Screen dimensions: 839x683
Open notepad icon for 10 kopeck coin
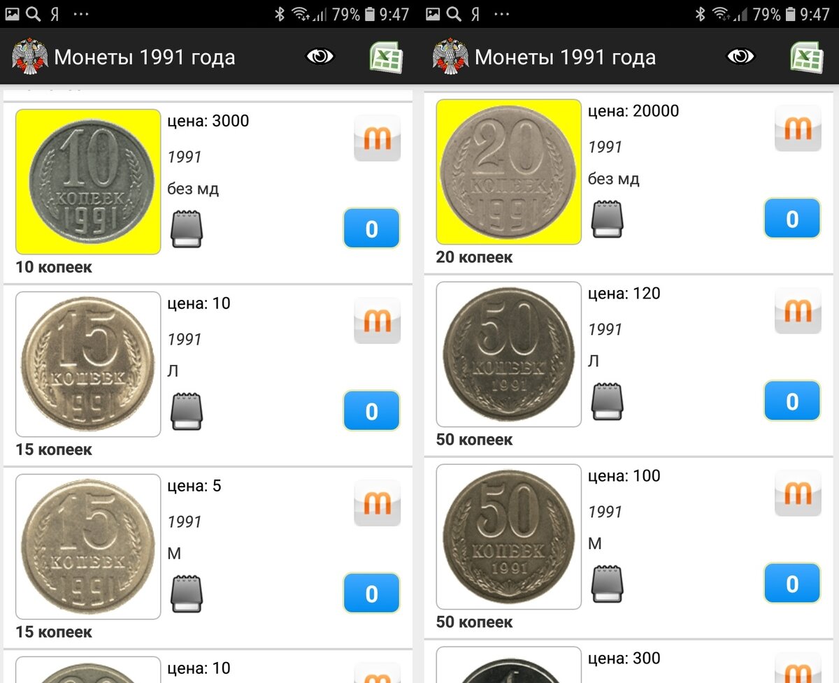tap(187, 229)
